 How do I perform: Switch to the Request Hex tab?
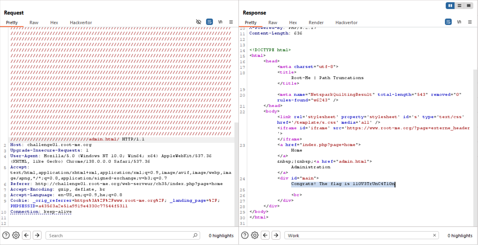point(54,23)
